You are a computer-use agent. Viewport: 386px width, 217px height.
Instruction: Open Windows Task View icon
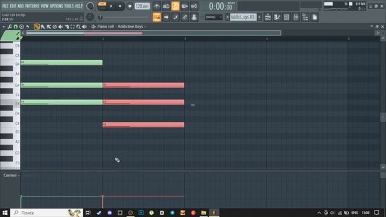88,213
